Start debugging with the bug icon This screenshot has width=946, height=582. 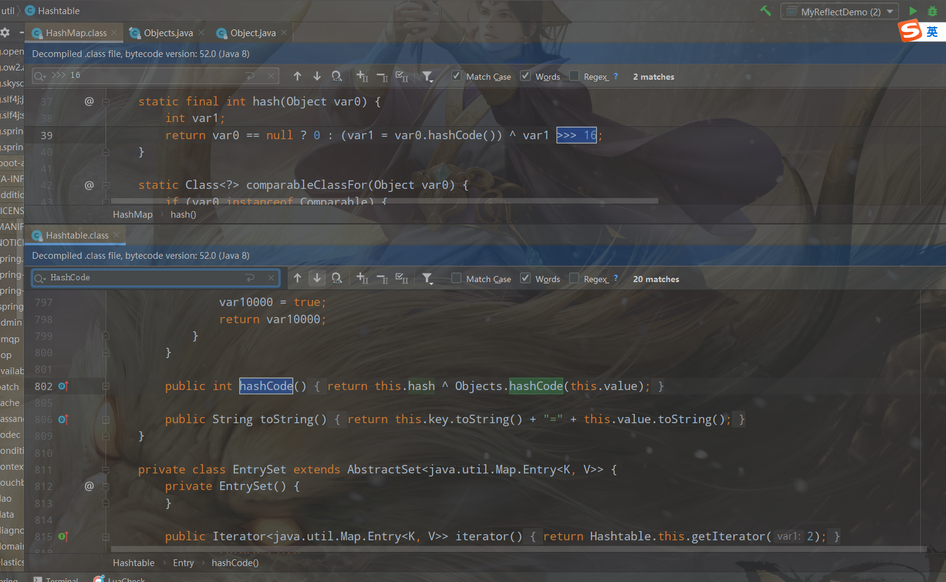(x=933, y=10)
